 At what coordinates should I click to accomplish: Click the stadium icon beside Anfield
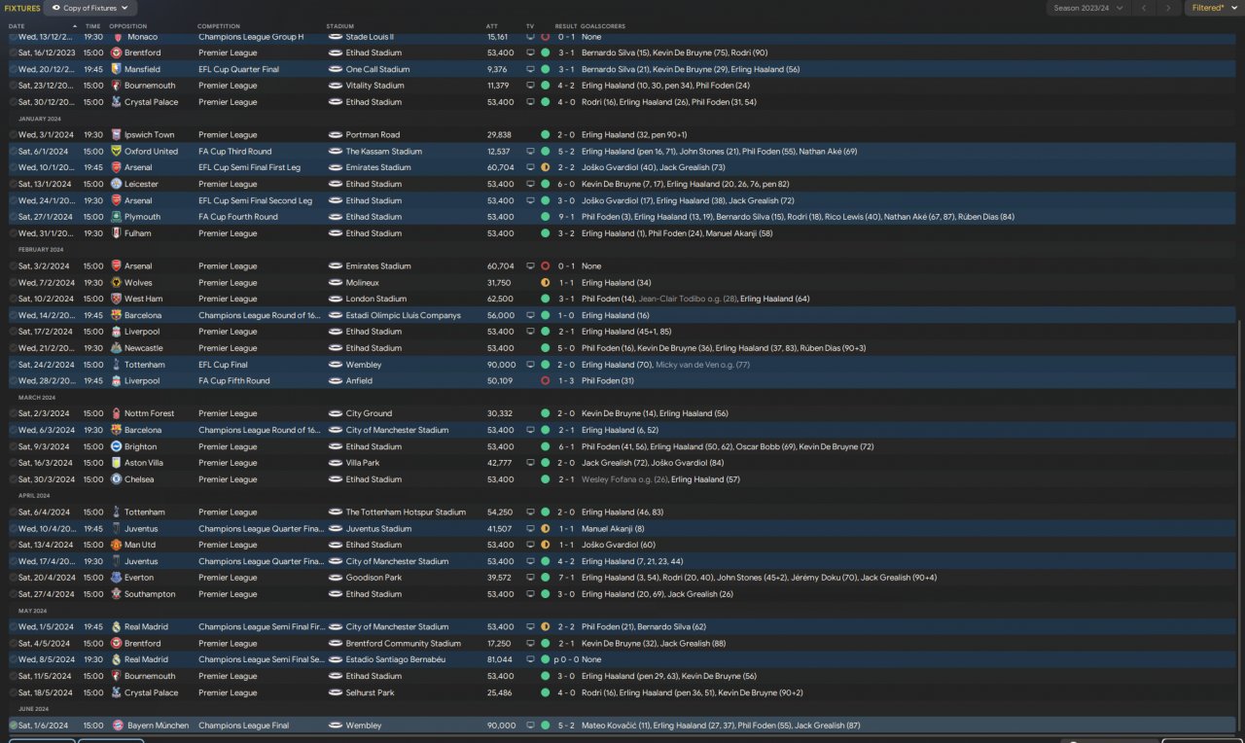336,381
